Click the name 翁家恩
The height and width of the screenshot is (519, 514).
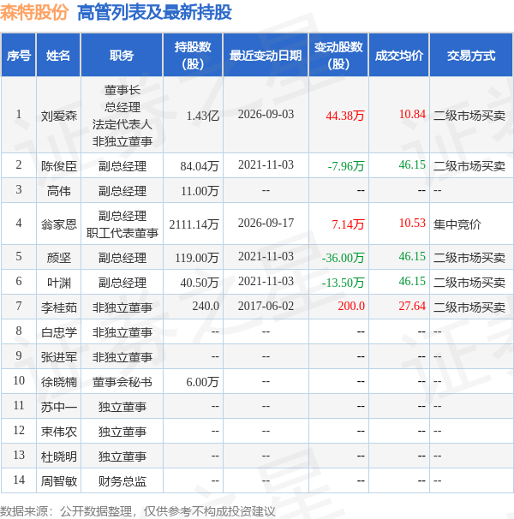(59, 224)
